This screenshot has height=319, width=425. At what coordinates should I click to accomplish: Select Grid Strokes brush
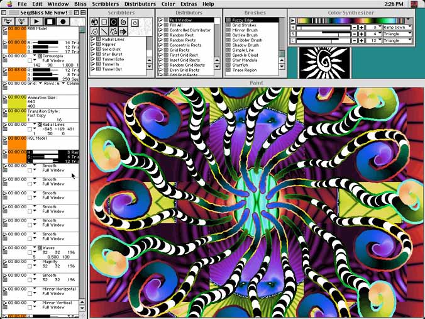[244, 25]
